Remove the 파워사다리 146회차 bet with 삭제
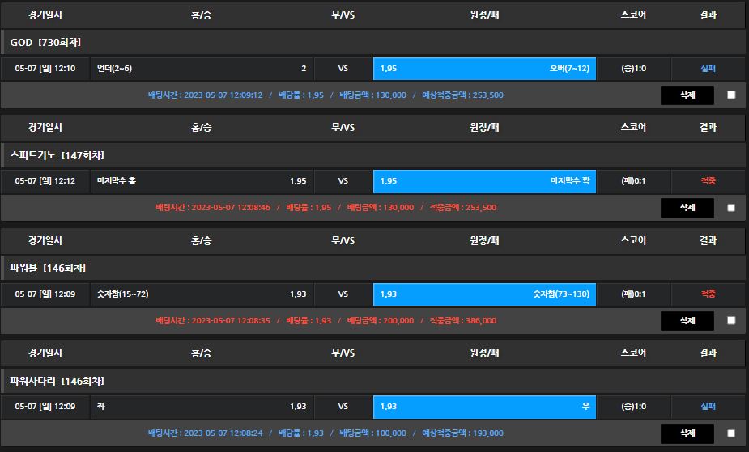Screen dimensions: 749x452 687,433
